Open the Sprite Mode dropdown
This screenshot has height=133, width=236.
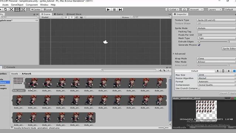coord(216,28)
